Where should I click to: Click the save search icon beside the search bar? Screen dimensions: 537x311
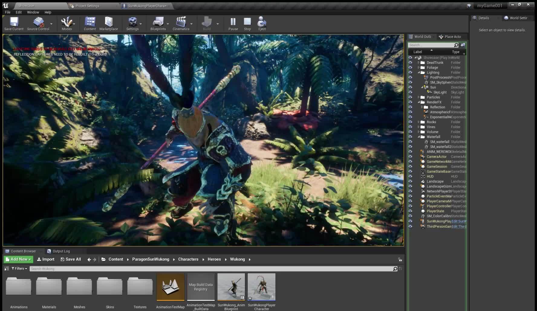click(400, 268)
